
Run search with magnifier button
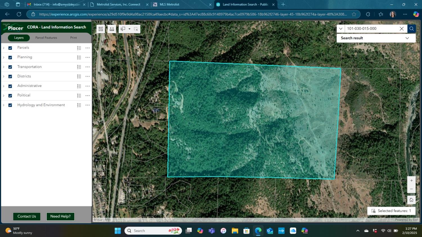click(411, 28)
